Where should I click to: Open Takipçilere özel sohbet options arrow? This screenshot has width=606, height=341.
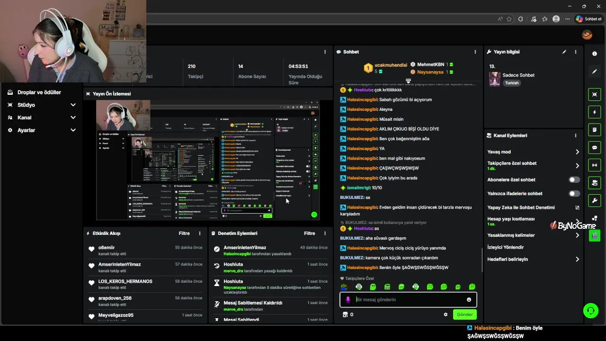coord(577,166)
